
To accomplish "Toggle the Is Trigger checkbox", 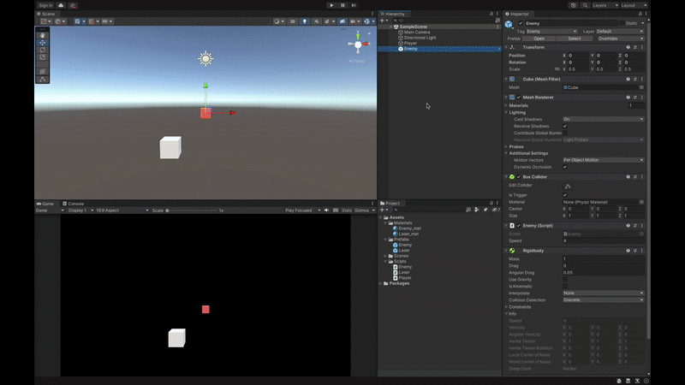I will 565,195.
